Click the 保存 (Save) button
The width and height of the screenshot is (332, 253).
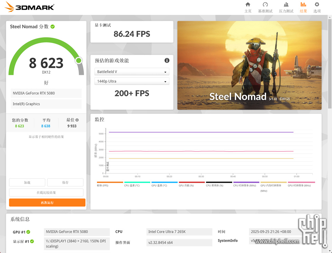pyautogui.click(x=65, y=182)
